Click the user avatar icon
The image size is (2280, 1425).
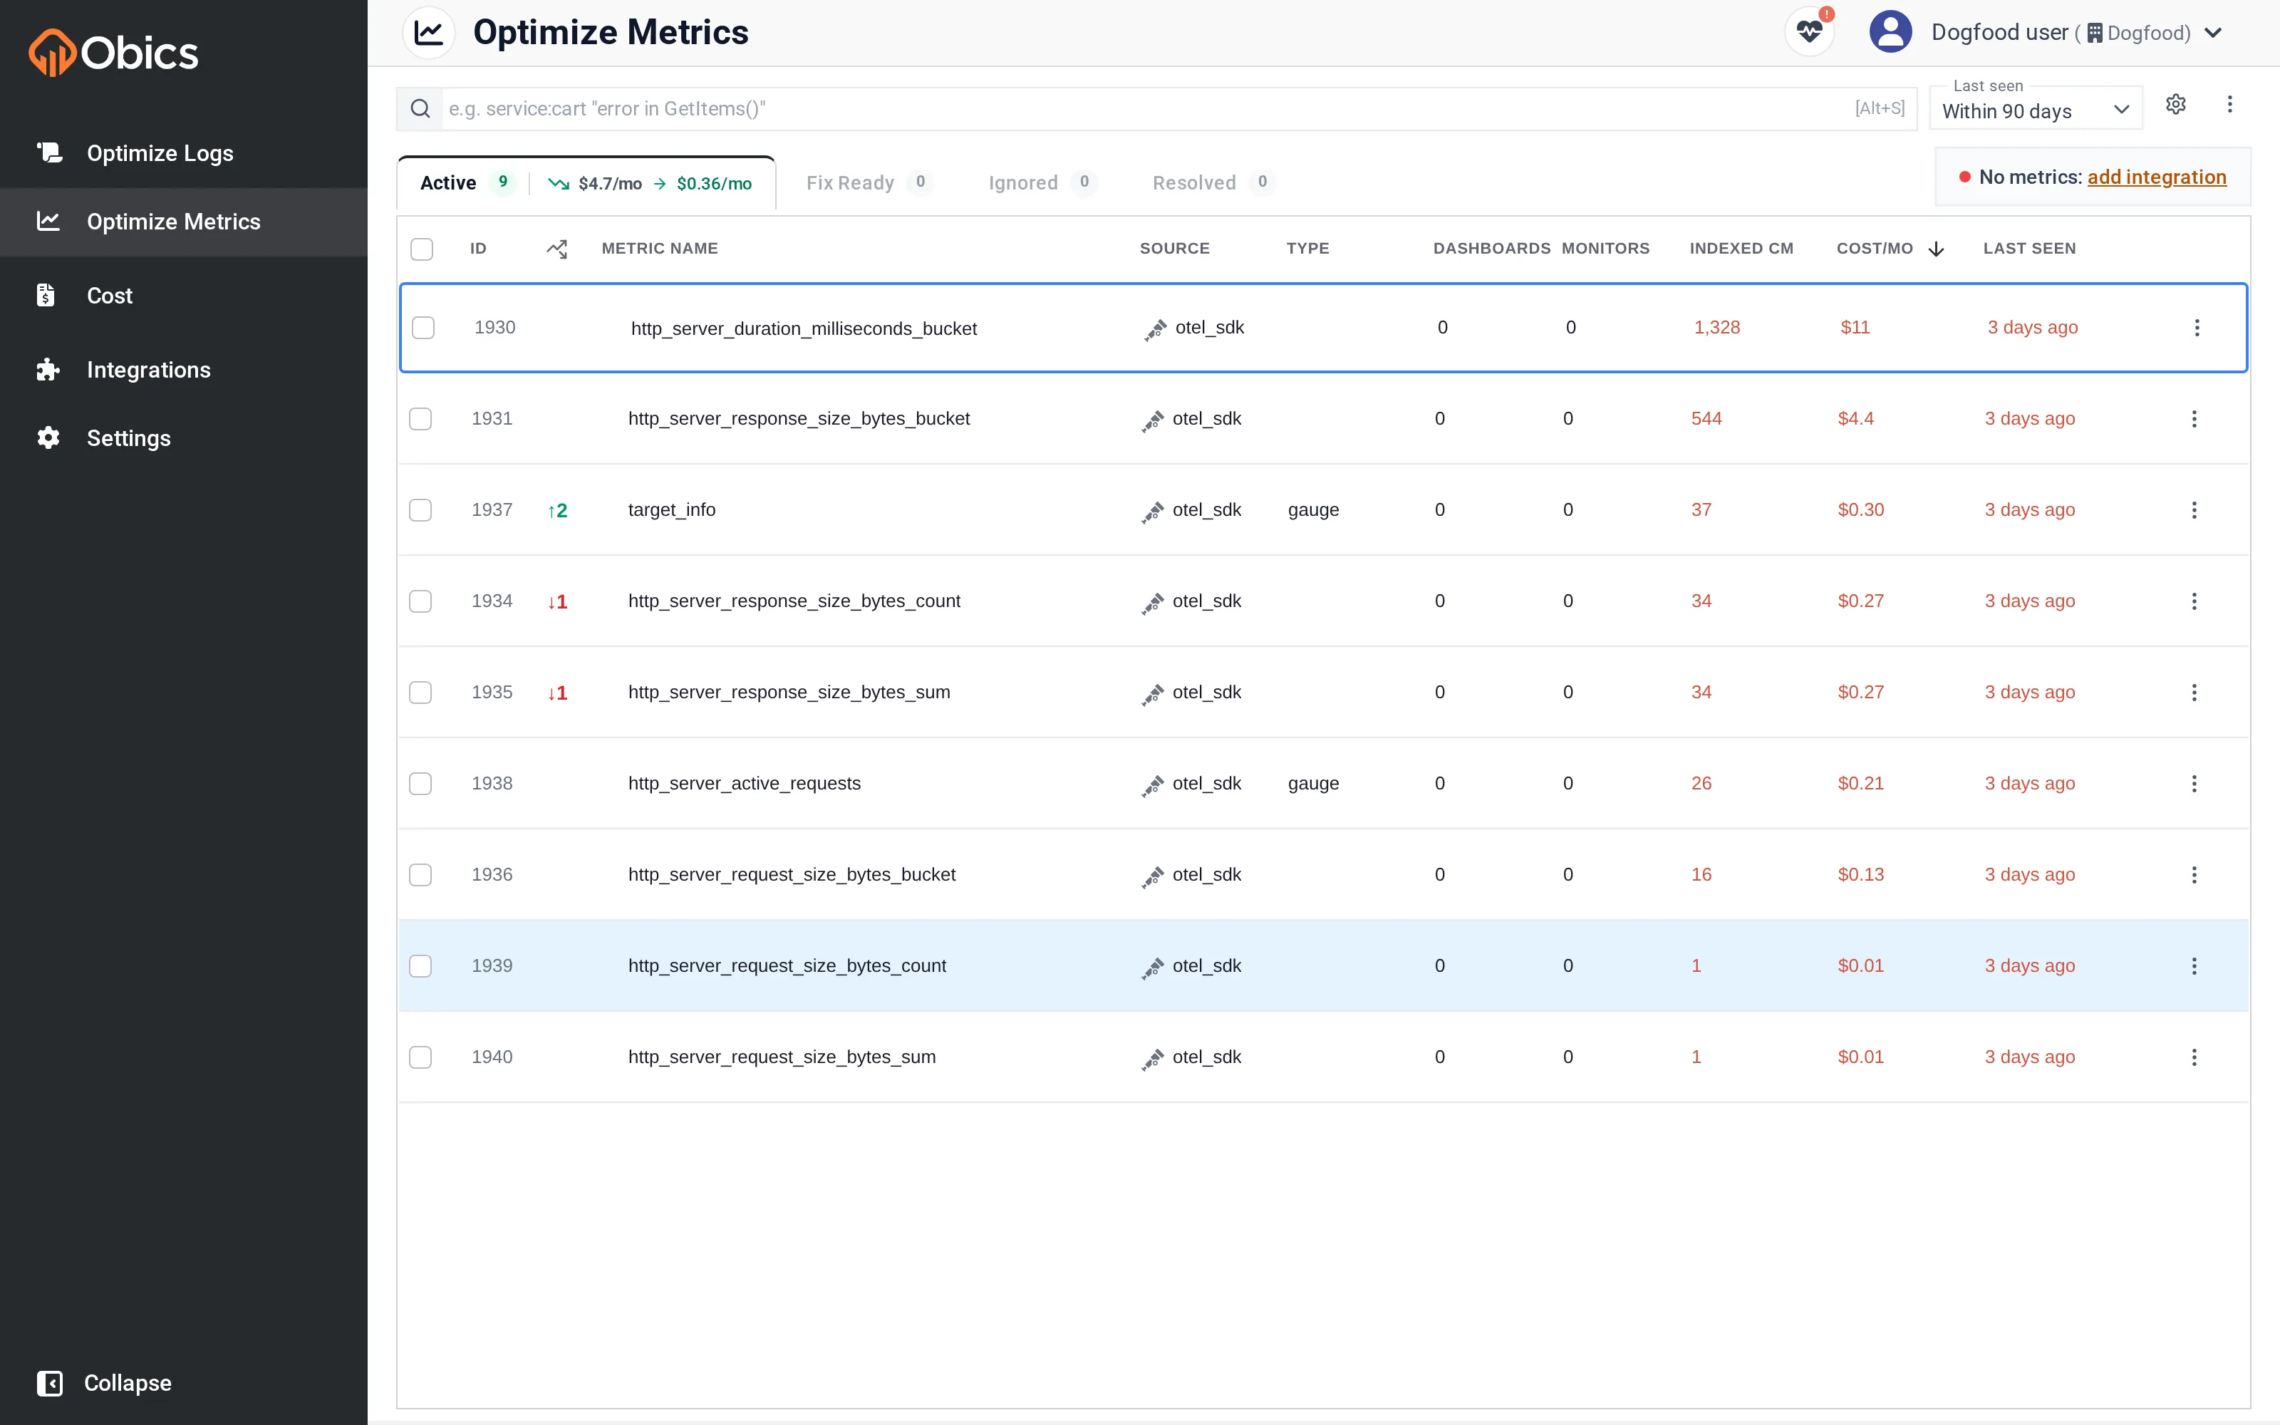tap(1890, 32)
